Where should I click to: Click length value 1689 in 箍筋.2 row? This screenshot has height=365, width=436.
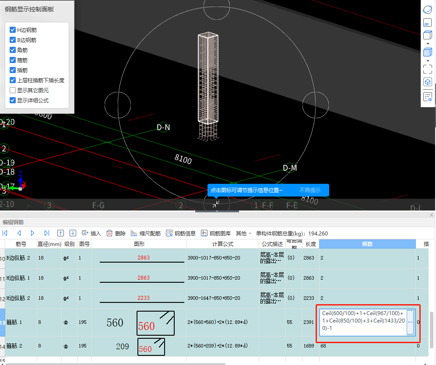click(309, 346)
